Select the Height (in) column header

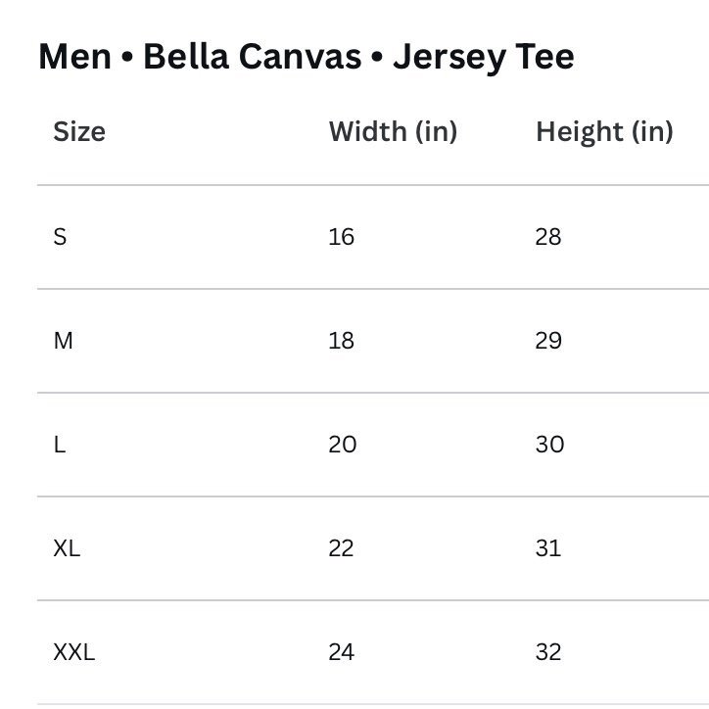pyautogui.click(x=604, y=131)
